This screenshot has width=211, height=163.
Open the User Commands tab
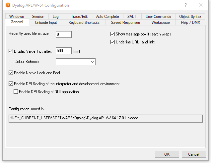click(x=158, y=16)
